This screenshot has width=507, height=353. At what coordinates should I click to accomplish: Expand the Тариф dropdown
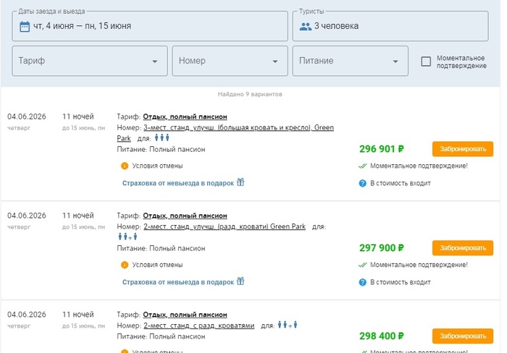(x=90, y=61)
